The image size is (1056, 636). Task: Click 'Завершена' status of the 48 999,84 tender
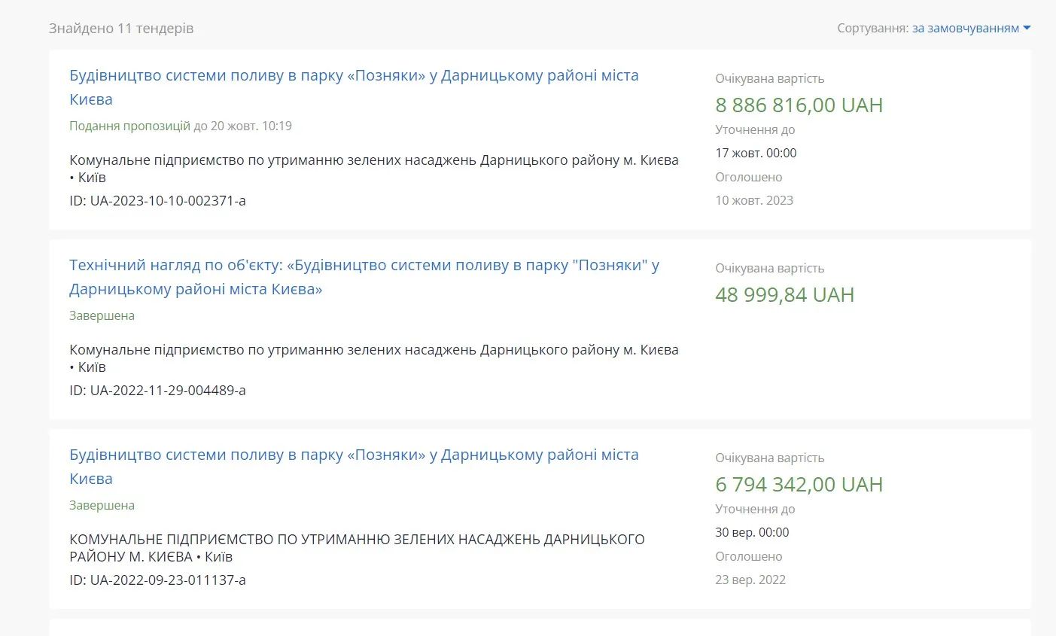(102, 315)
